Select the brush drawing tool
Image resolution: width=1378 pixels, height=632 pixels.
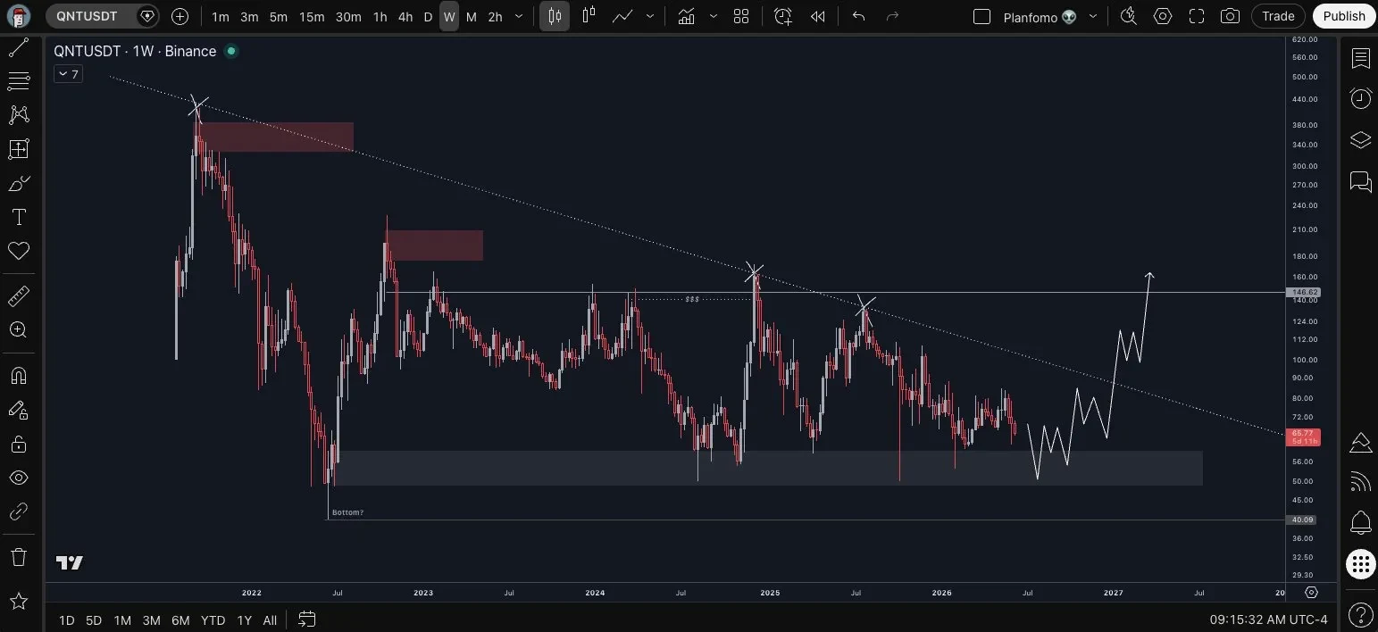click(19, 184)
